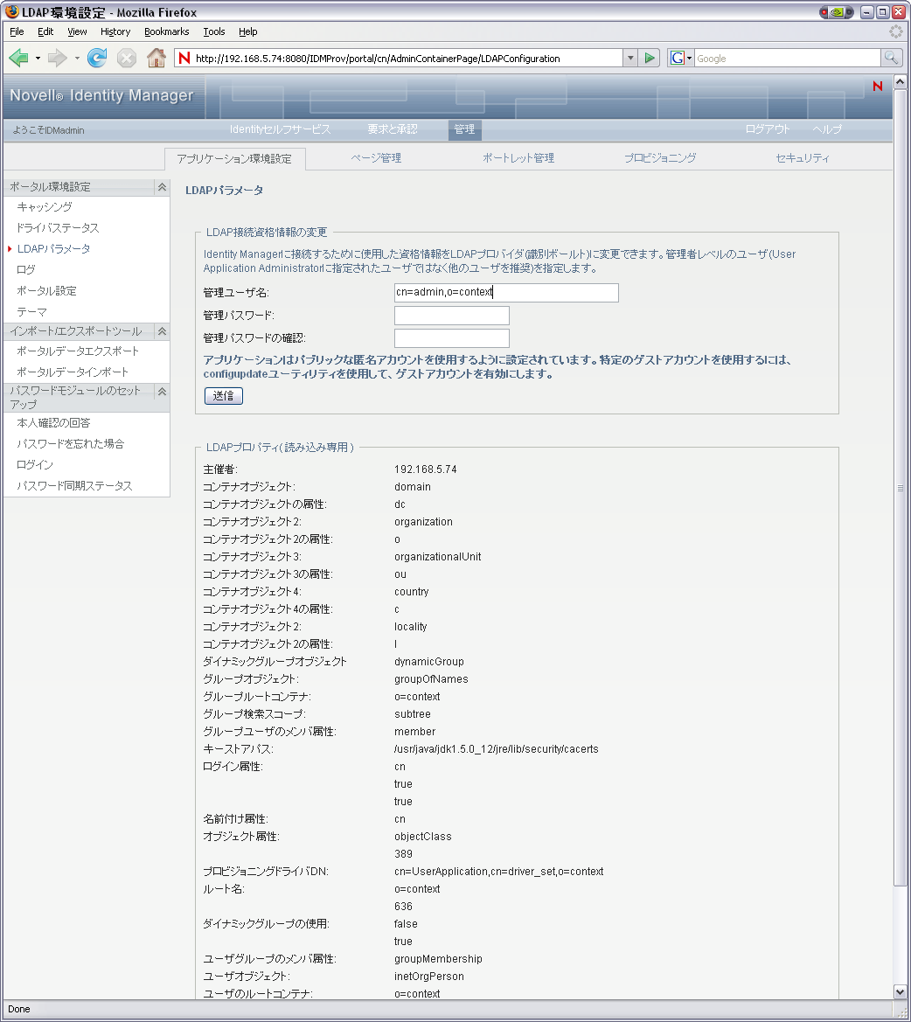911x1022 pixels.
Task: Click the Done status bar text
Action: click(x=19, y=1009)
